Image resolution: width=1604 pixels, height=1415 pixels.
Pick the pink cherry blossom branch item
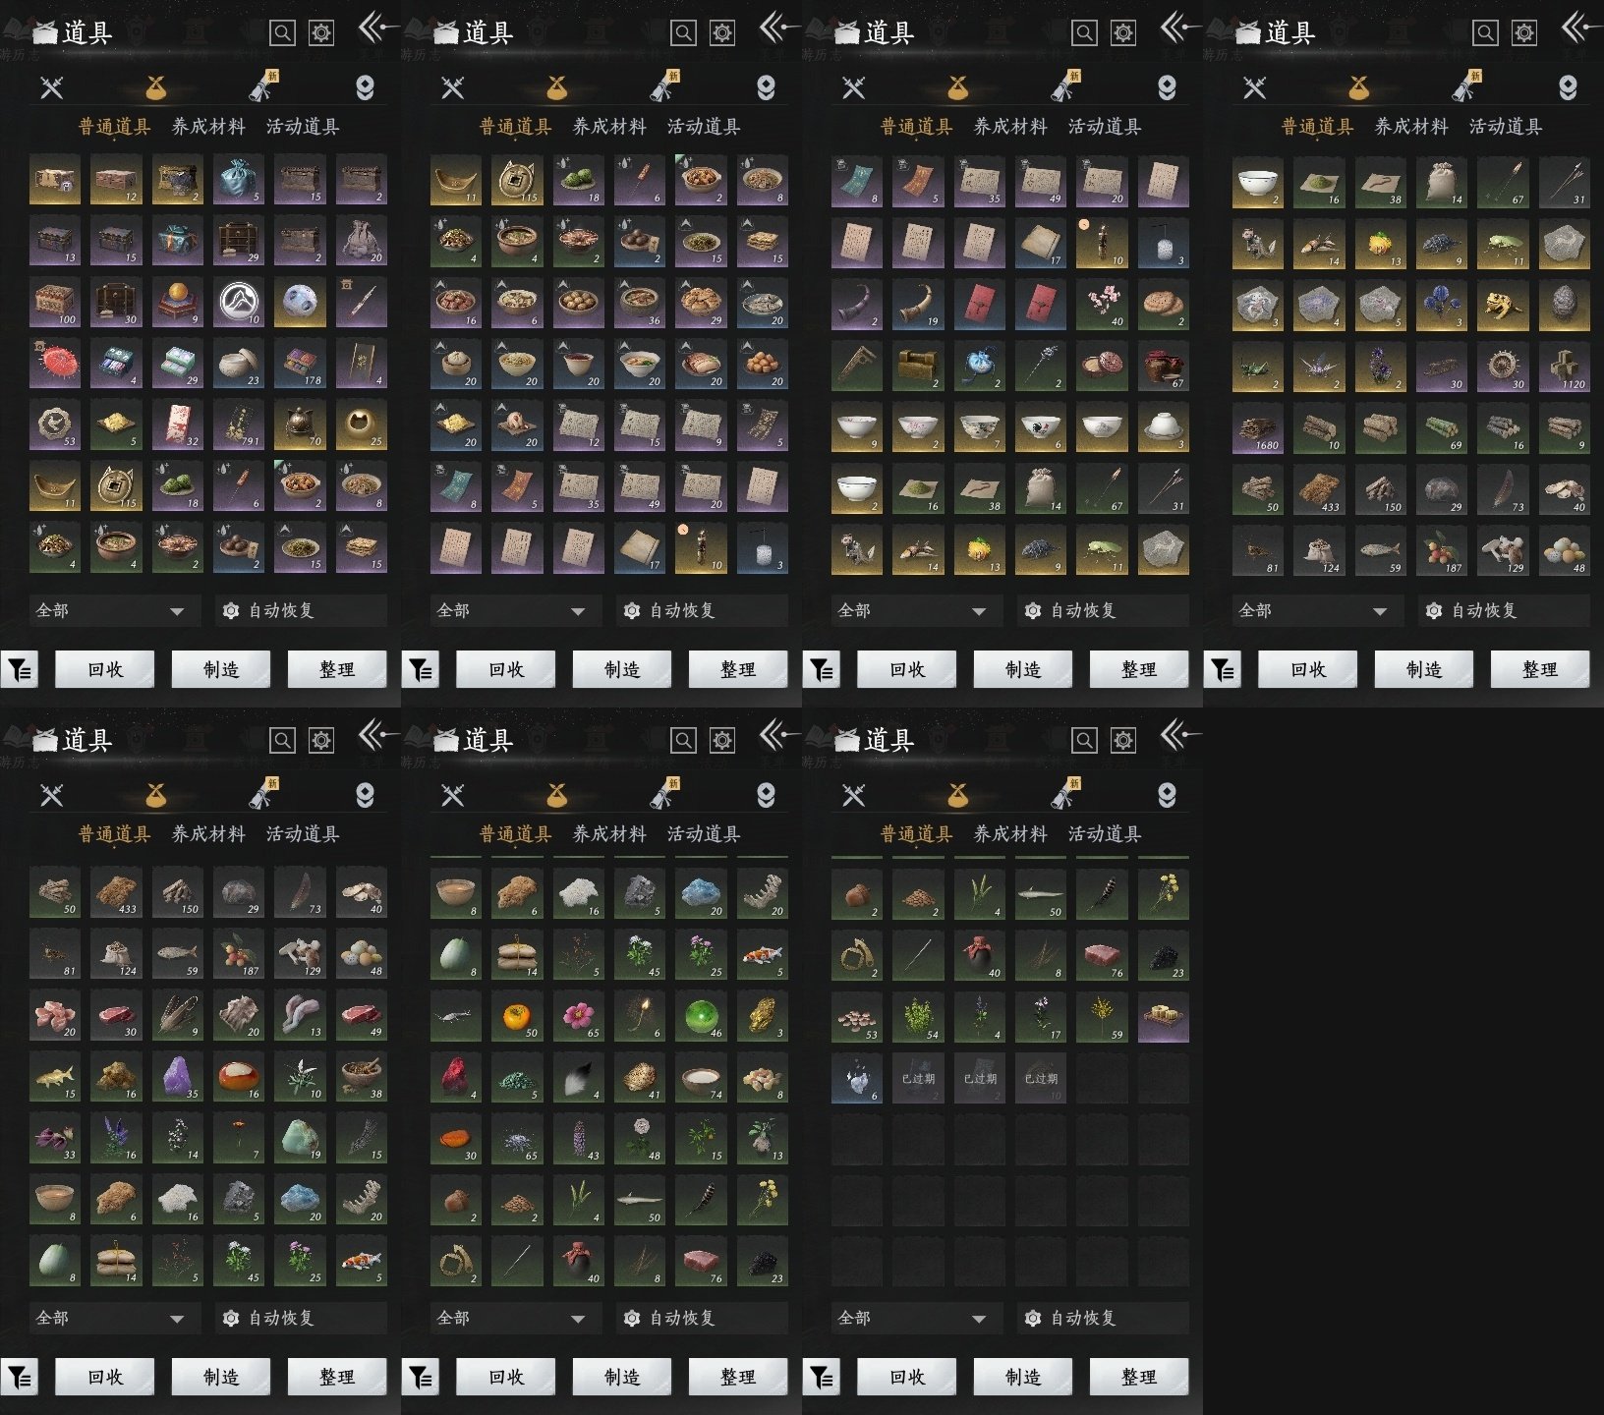click(1101, 305)
